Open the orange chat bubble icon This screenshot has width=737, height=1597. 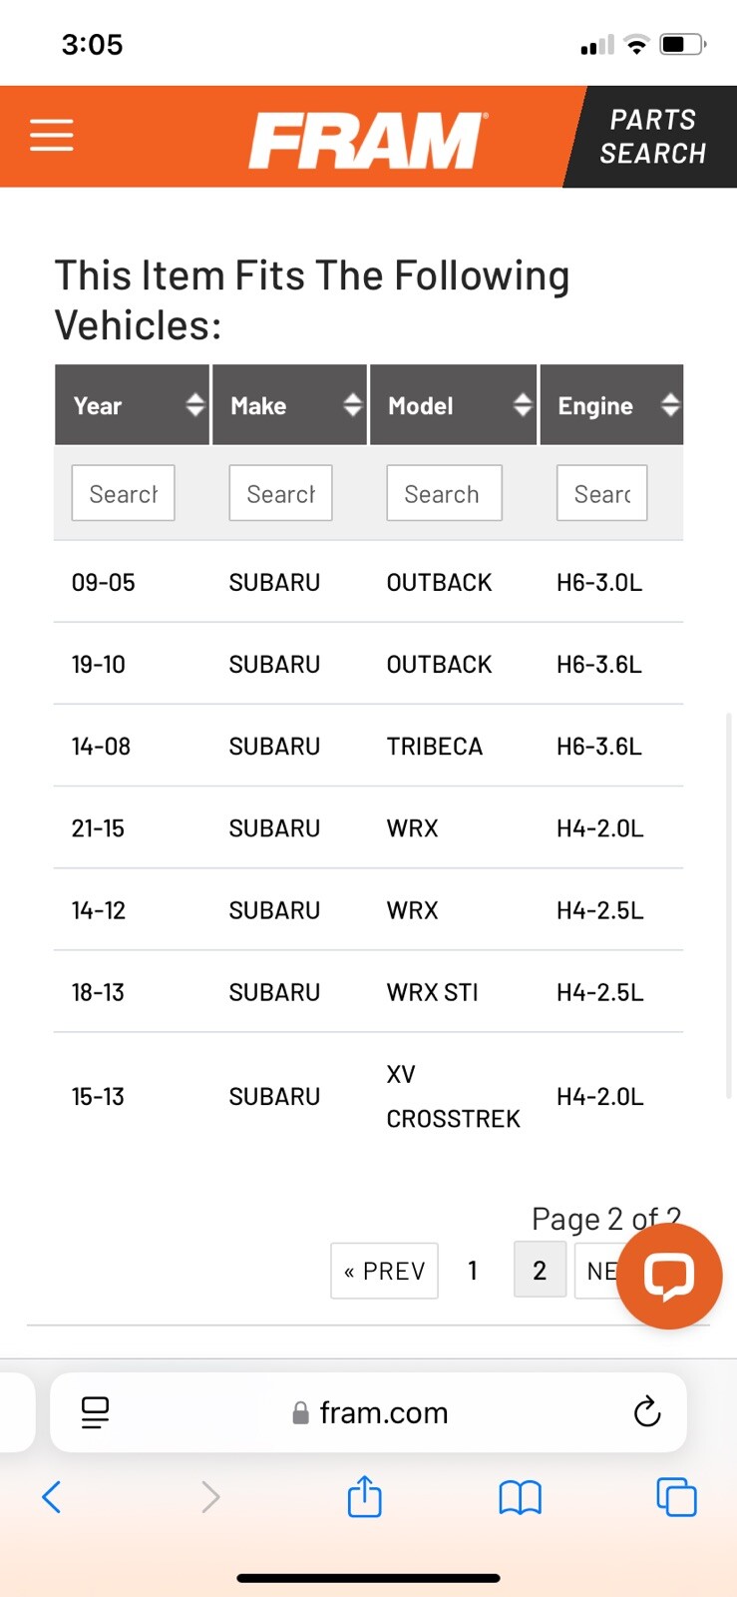point(669,1277)
